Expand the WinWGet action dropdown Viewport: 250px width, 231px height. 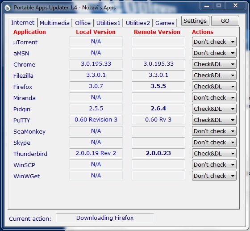point(214,176)
